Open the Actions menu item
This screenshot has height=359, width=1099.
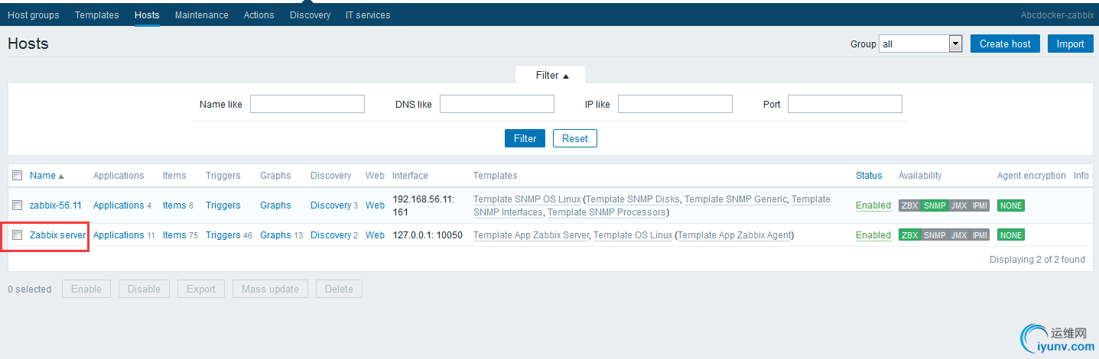(x=258, y=15)
